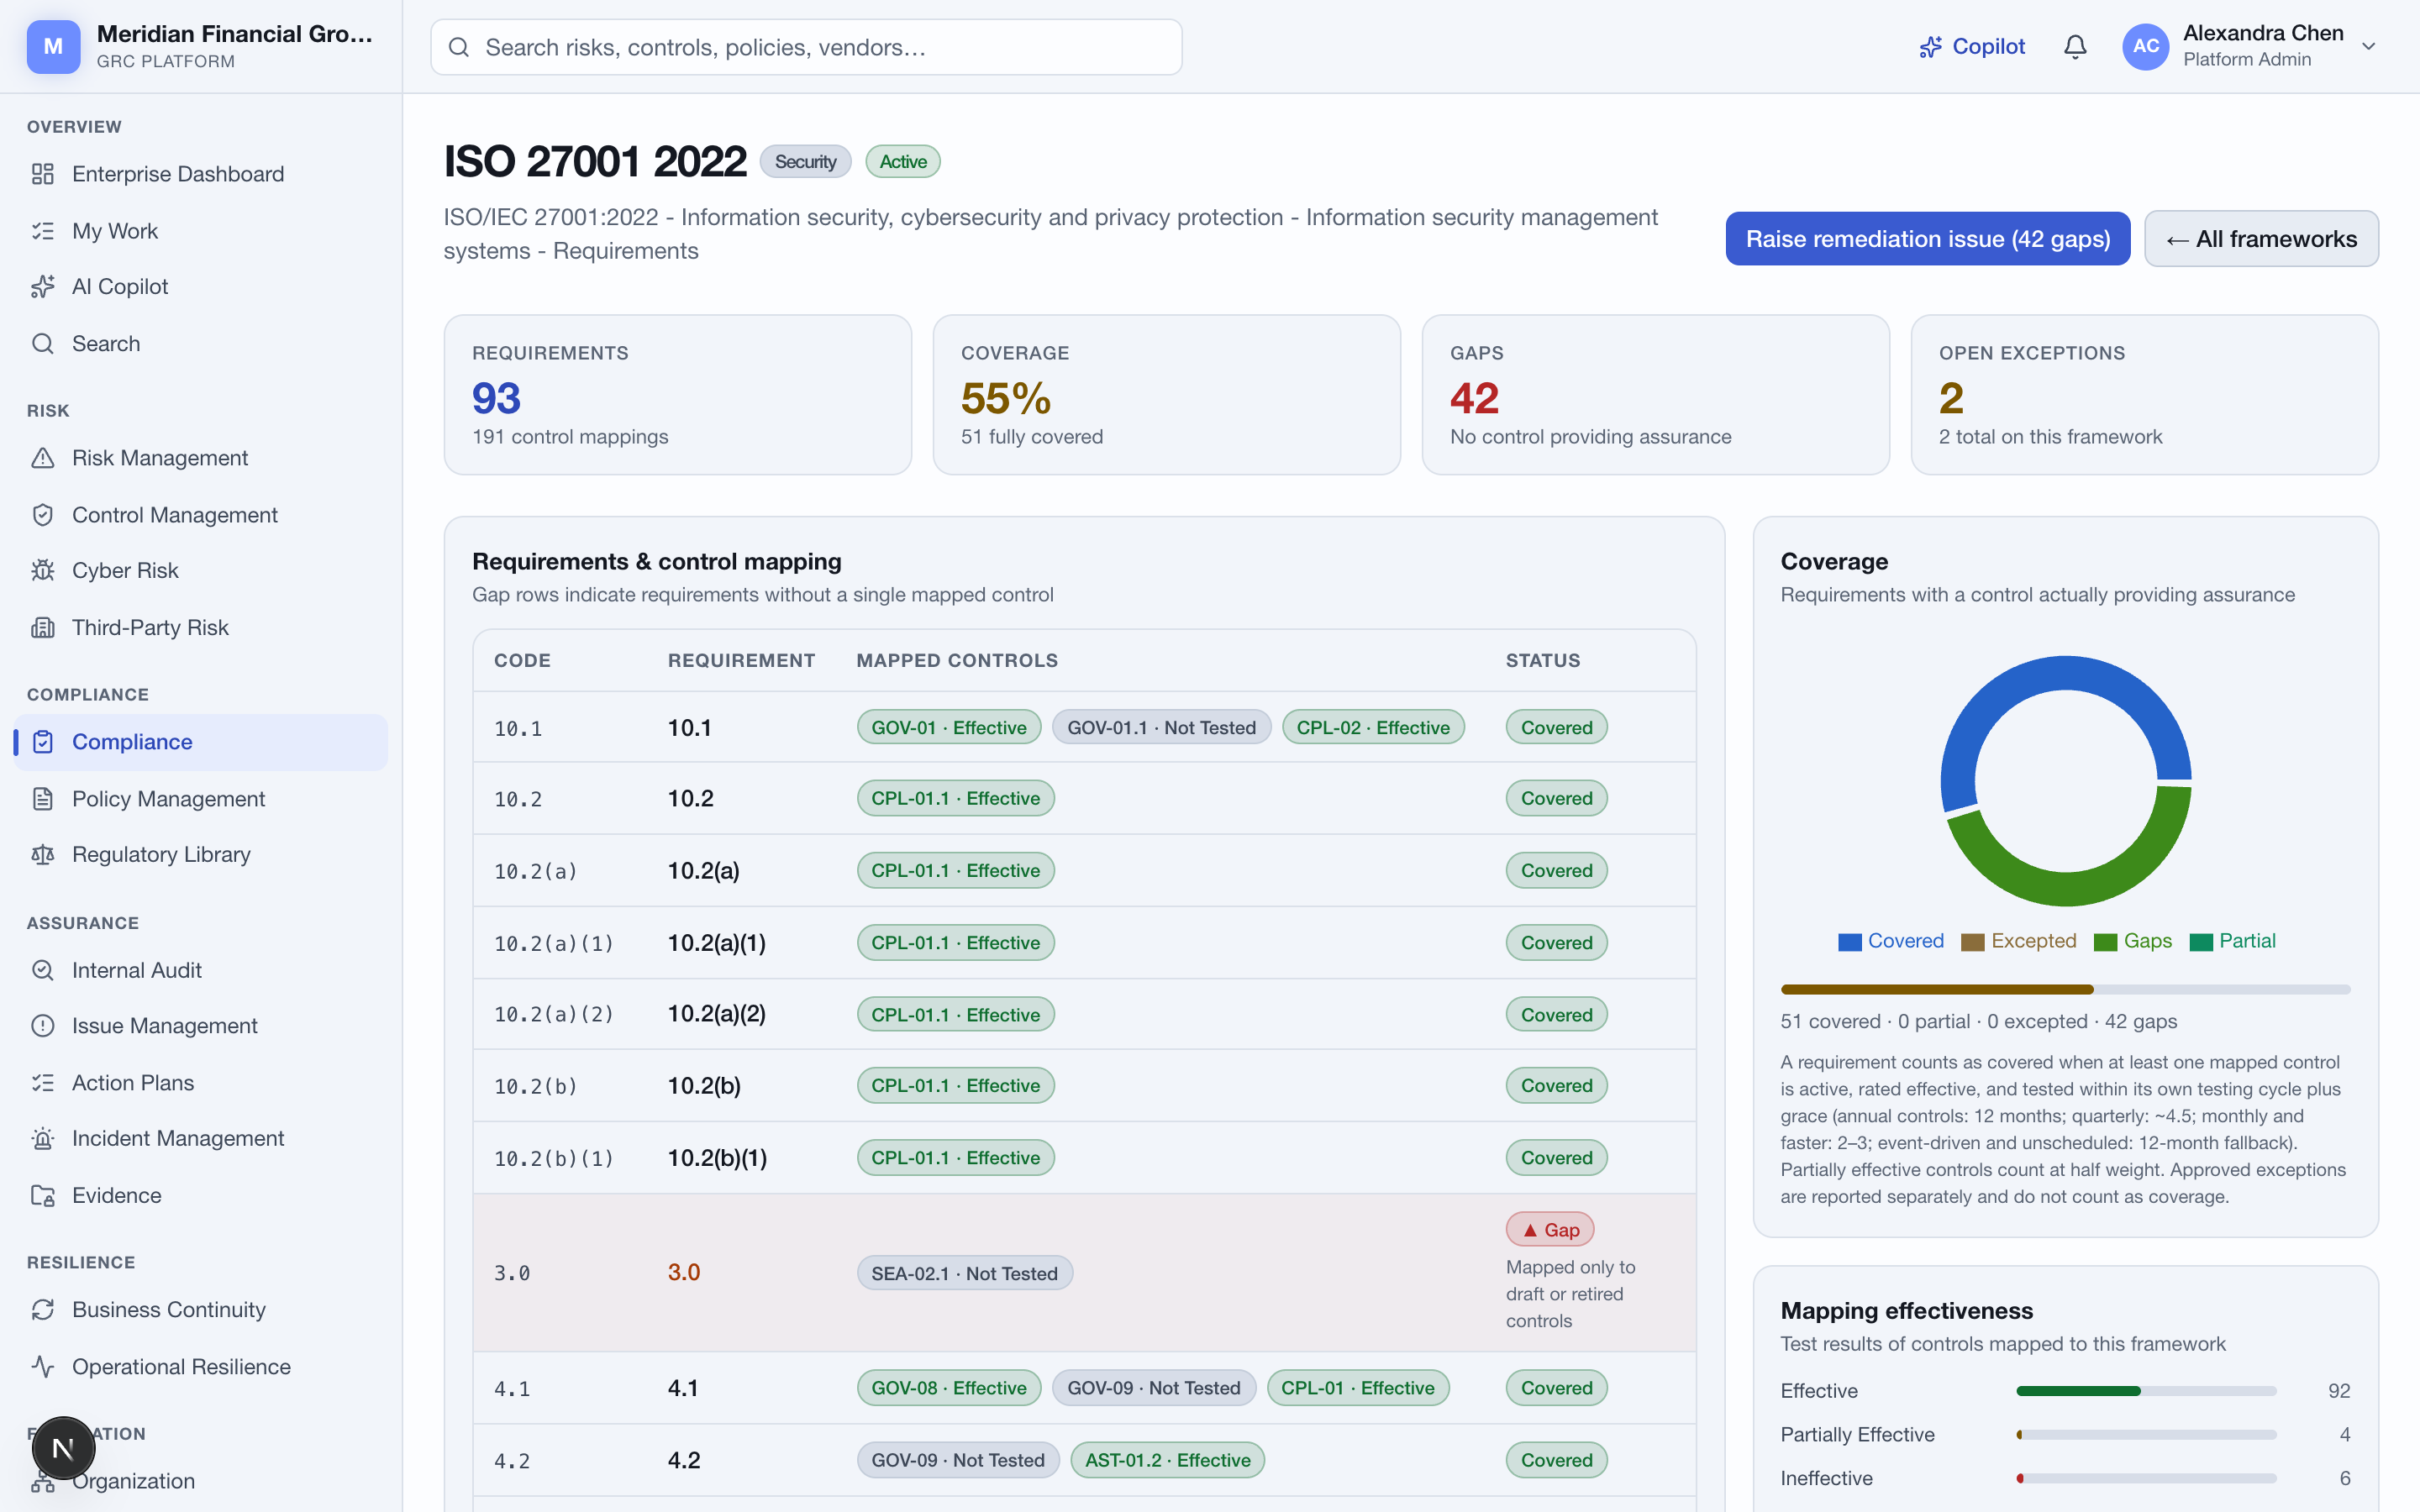Click the Evidence folder icon
The width and height of the screenshot is (2420, 1512).
pyautogui.click(x=42, y=1196)
